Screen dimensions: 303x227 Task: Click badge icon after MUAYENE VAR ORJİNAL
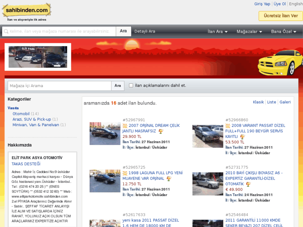pyautogui.click(x=169, y=179)
